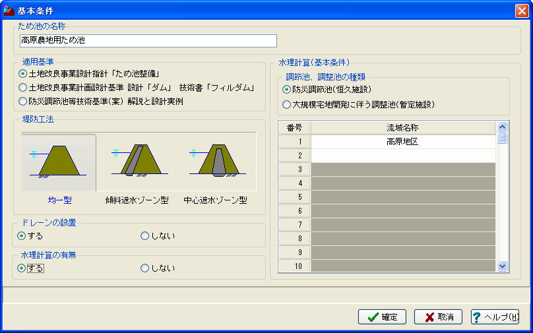Image resolution: width=533 pixels, height=333 pixels.
Task: Click the app icon in the title bar
Action: coord(9,11)
